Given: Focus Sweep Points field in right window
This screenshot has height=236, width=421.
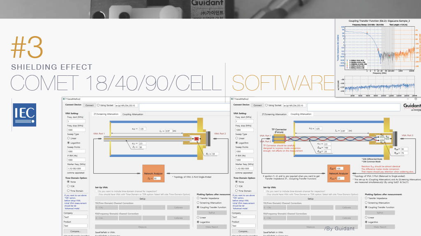Looking at the screenshot, I should 244,151.
